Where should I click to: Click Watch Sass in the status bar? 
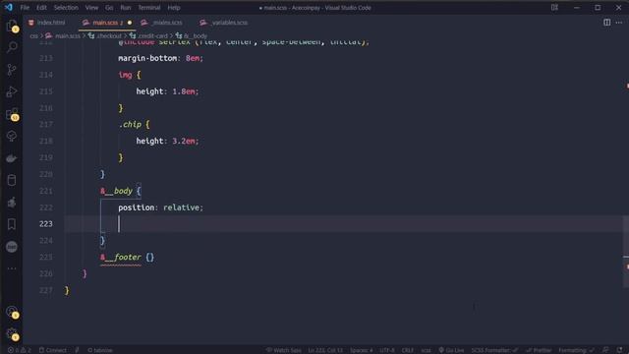click(284, 350)
